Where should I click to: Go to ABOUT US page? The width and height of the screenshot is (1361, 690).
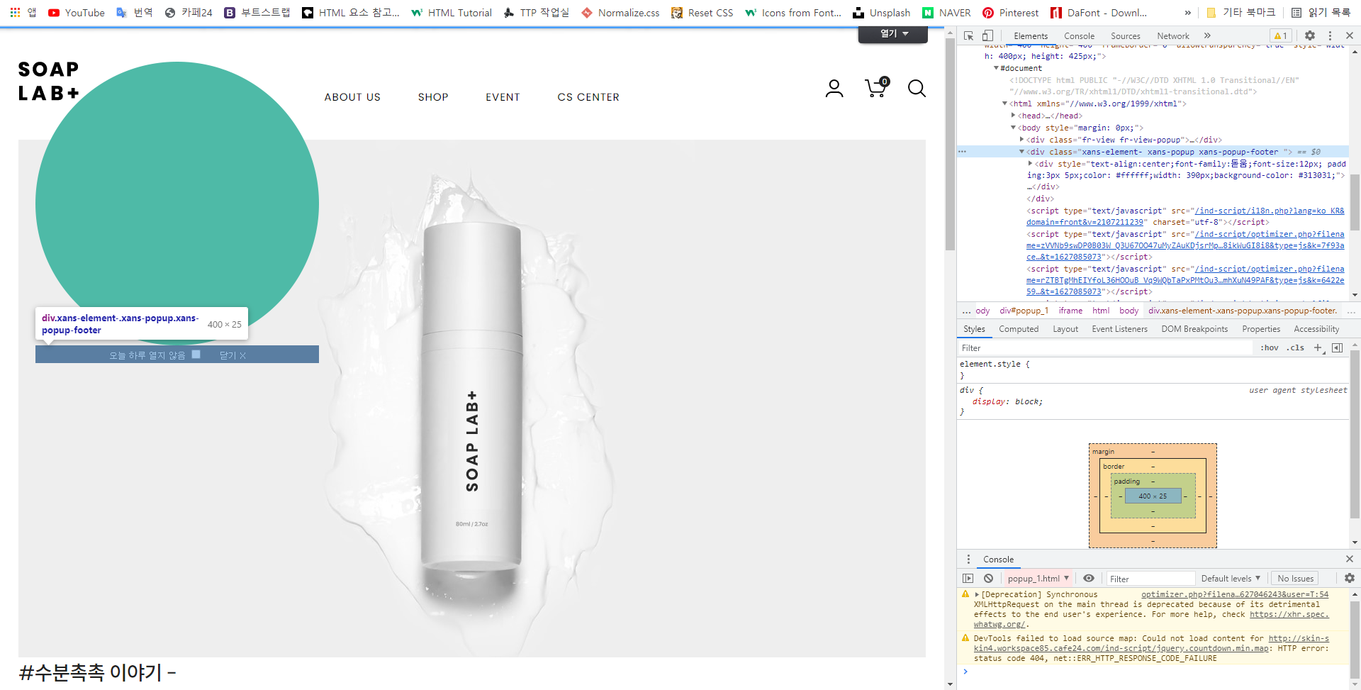click(352, 97)
